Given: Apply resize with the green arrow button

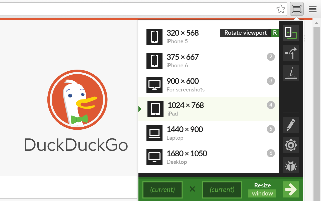Looking at the screenshot, I should (291, 189).
